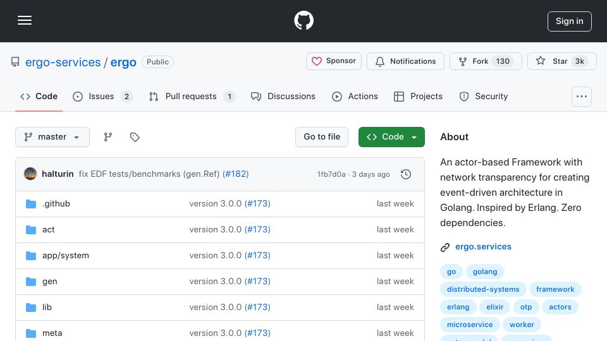
Task: Open #173 link in gen row
Action: [x=257, y=282]
